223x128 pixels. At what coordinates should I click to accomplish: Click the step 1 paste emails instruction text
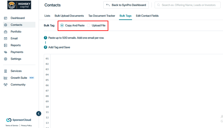(x=76, y=38)
